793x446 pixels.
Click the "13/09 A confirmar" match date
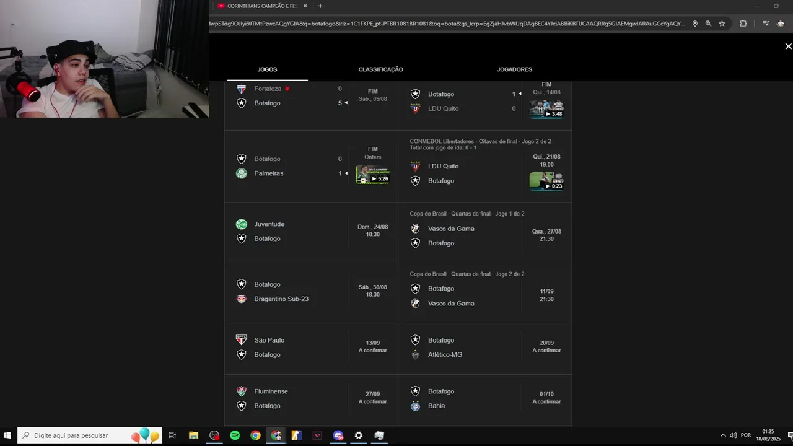pyautogui.click(x=372, y=347)
